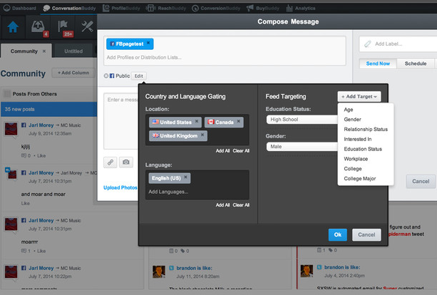This screenshot has width=437, height=295.
Task: Remove United Kingdom from Location
Action: click(202, 135)
